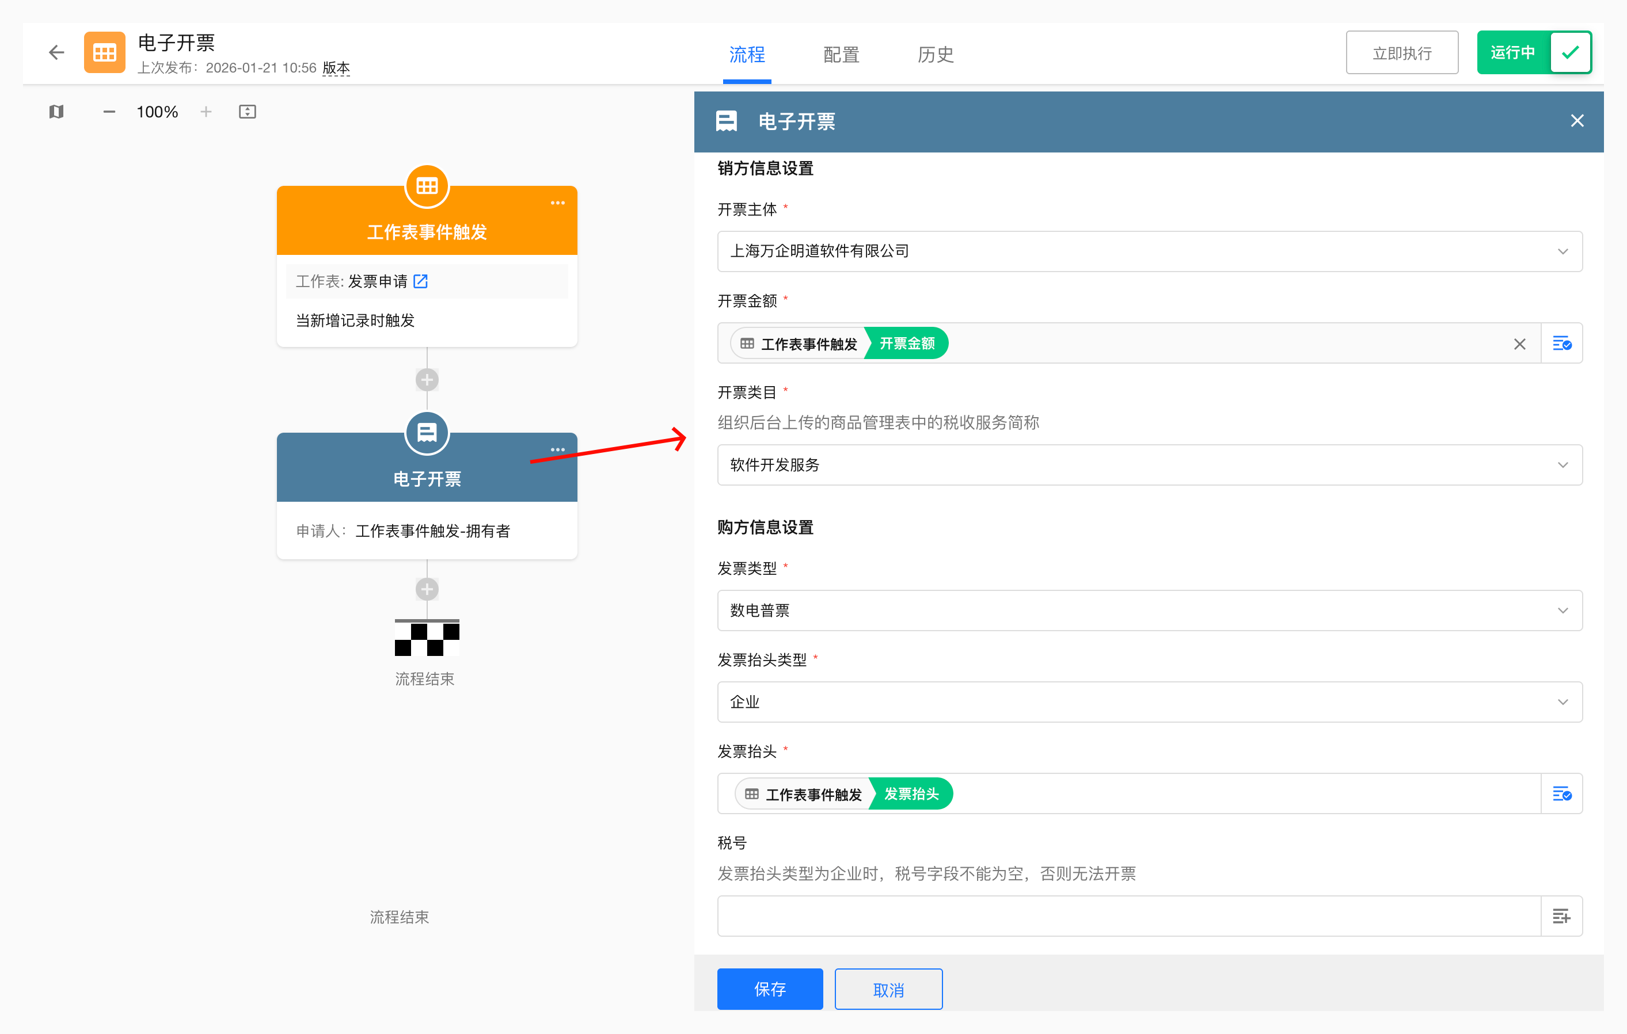Add a node after the trigger
The image size is (1627, 1034).
tap(427, 380)
